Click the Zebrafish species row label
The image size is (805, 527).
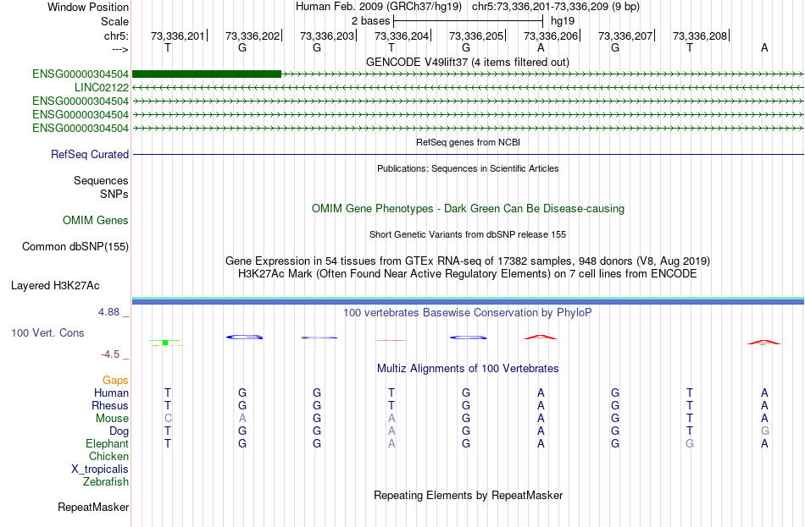click(x=106, y=482)
